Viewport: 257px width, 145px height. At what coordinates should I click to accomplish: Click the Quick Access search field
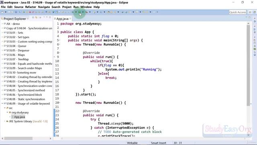(238, 12)
